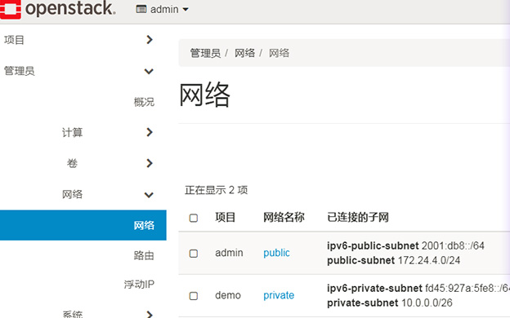This screenshot has height=318, width=510.
Task: Open the private network link
Action: (x=279, y=295)
